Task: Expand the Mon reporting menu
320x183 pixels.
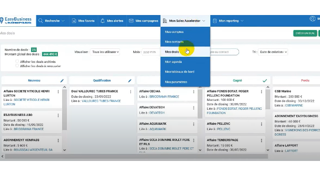Action: pyautogui.click(x=242, y=21)
